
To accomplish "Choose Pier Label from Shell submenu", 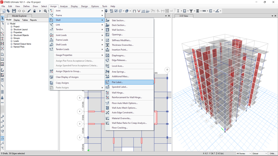I will tap(129, 82).
